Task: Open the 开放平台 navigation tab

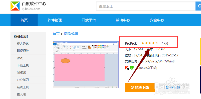Action: [89, 20]
